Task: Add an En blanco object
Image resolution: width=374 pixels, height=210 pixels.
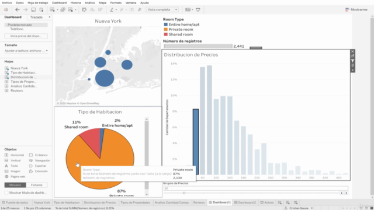Action: 38,155
